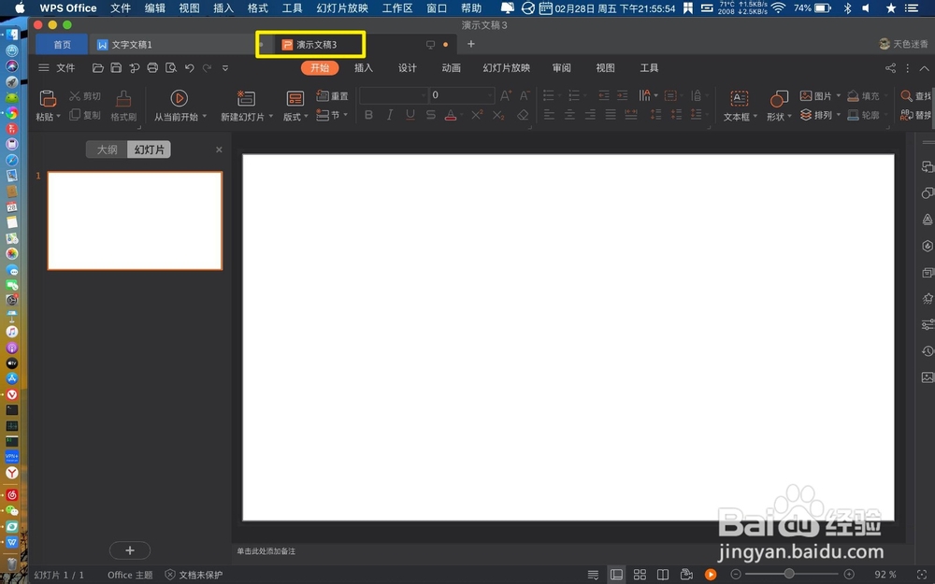Expand quick access toolbar customize arrow

pyautogui.click(x=225, y=68)
